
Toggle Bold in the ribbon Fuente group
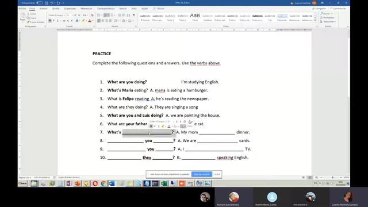coord(50,21)
